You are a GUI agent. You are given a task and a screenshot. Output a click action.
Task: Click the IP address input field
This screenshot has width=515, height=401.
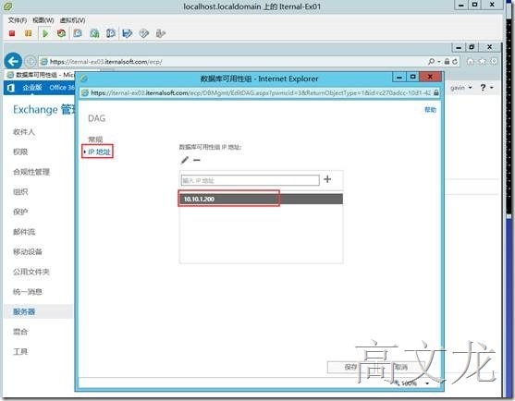pyautogui.click(x=250, y=180)
